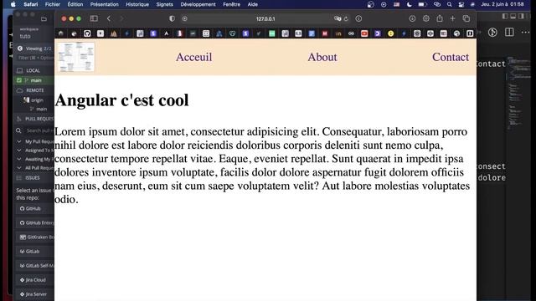Toggle the main branch checkbox in GitKraken

click(19, 80)
